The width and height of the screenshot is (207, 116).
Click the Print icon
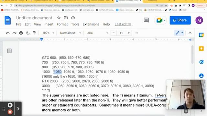click(x=21, y=33)
